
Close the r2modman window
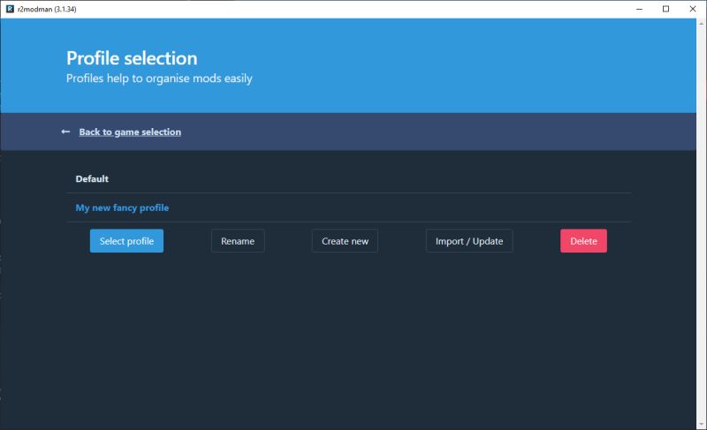[693, 9]
